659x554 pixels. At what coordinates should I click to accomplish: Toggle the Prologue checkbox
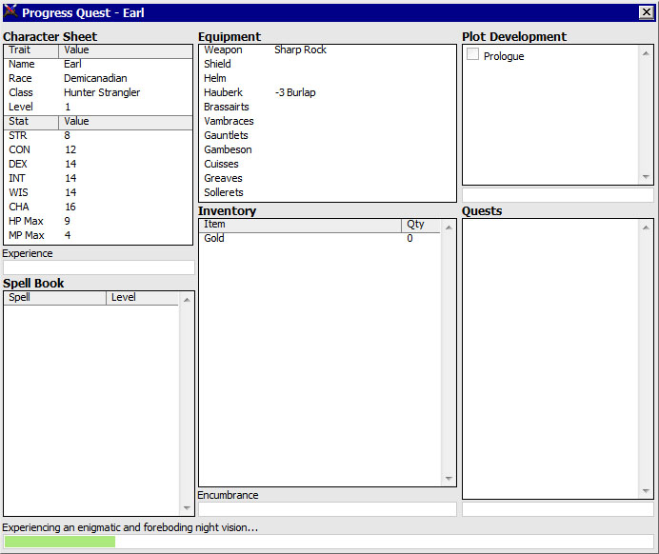(x=472, y=54)
